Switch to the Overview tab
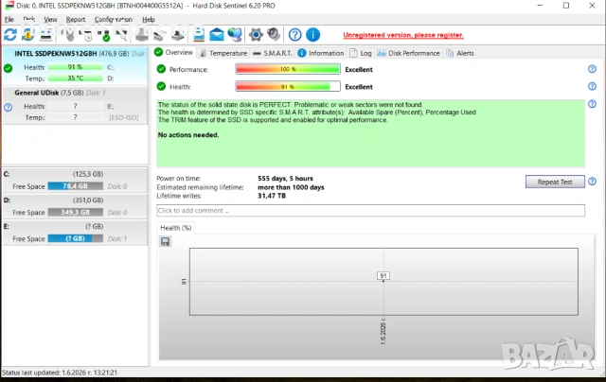 point(174,52)
